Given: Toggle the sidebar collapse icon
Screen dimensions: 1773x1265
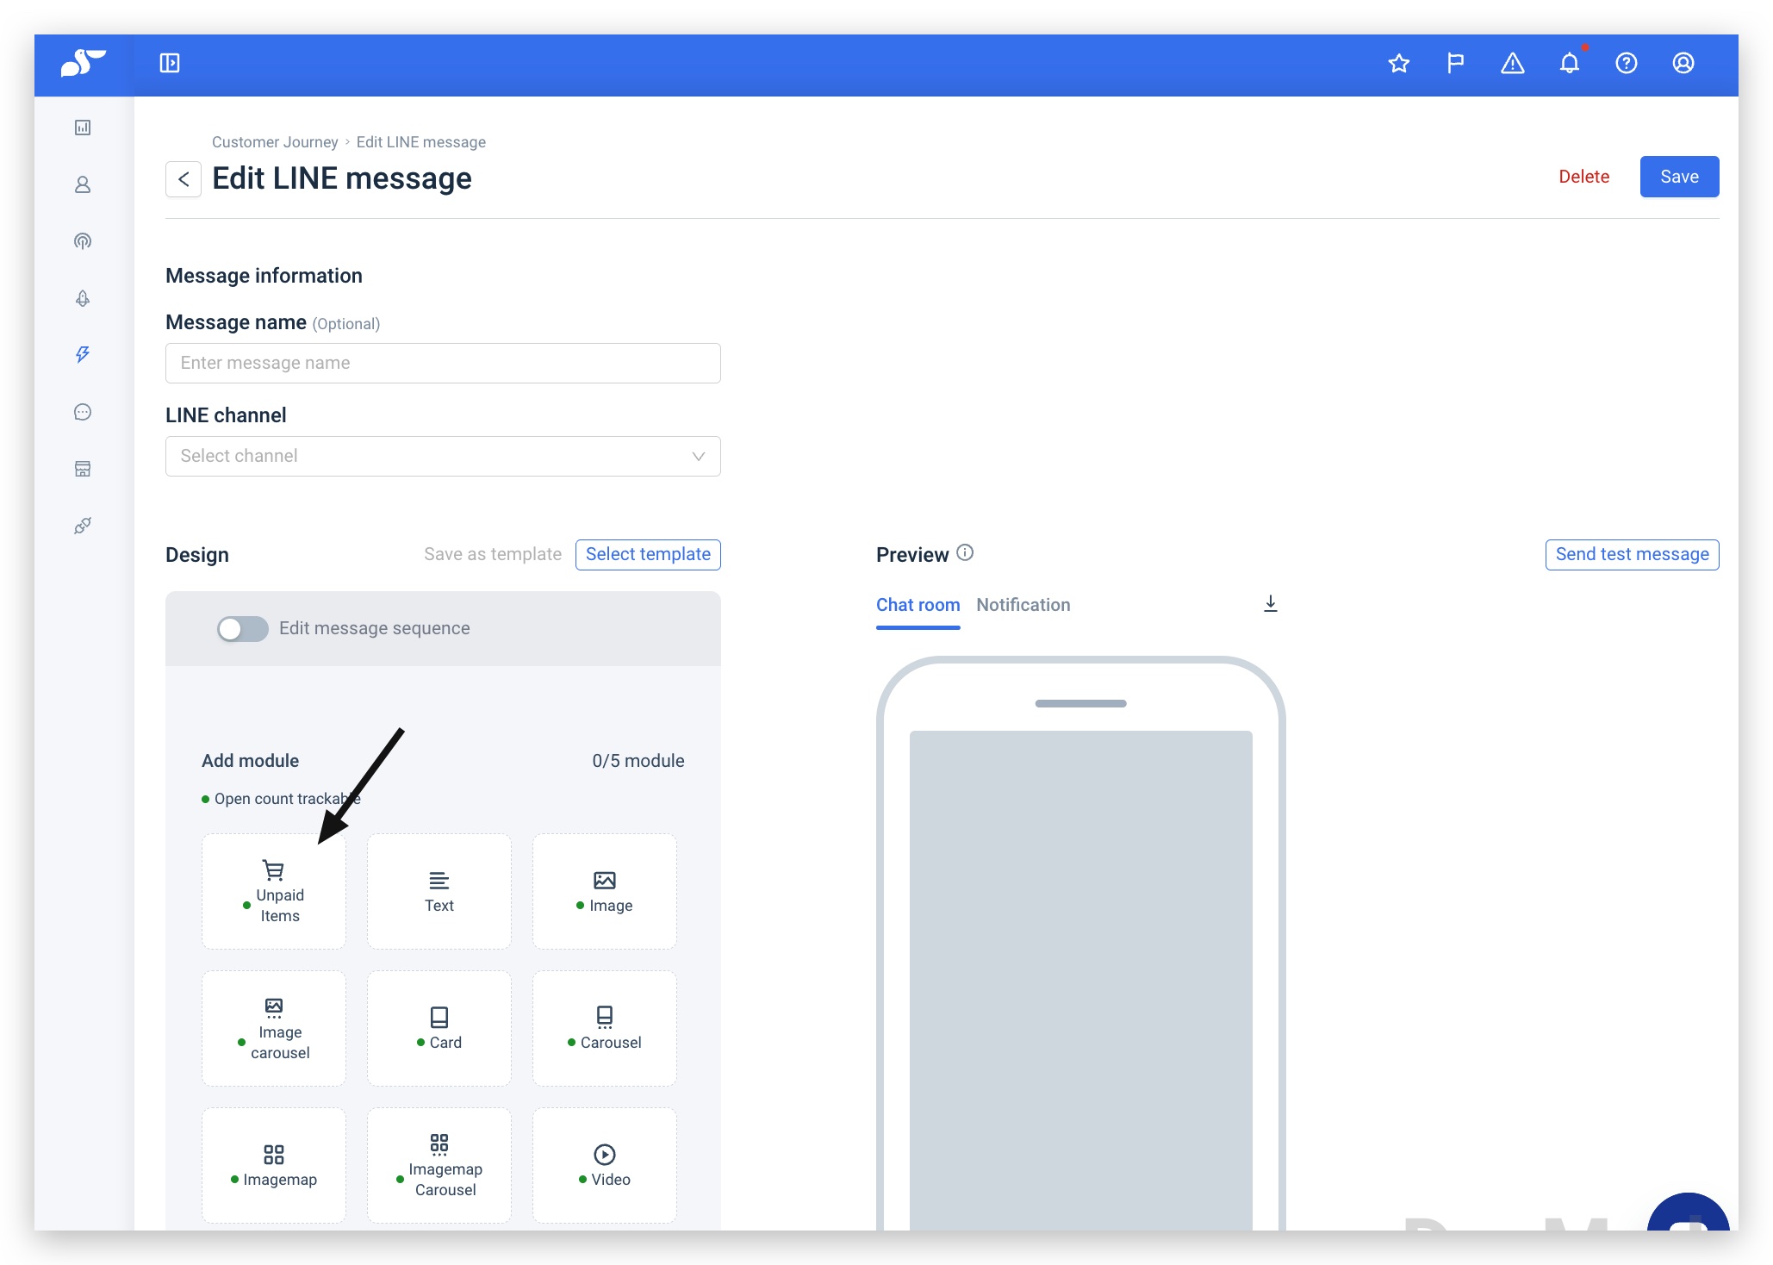Looking at the screenshot, I should tap(170, 63).
